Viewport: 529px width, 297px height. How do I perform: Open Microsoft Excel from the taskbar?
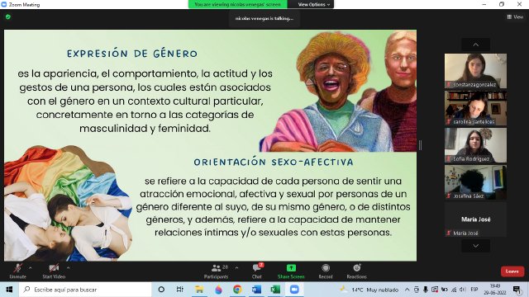275,290
